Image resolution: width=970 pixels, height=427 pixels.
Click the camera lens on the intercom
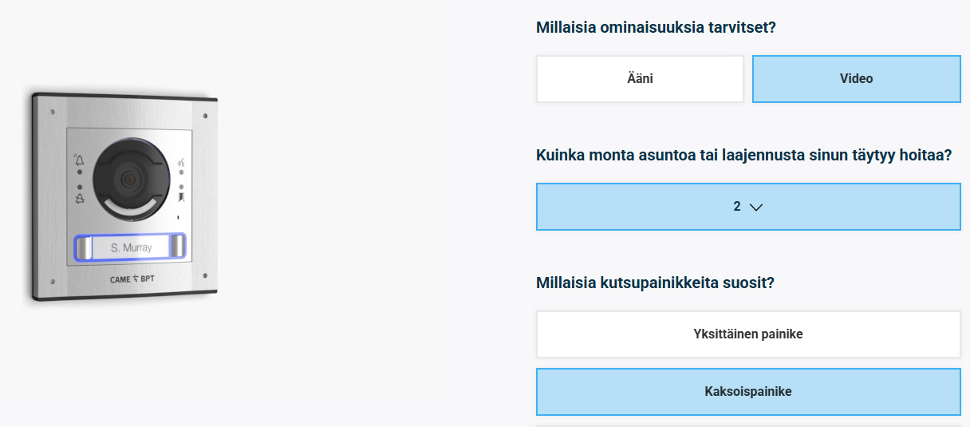128,179
